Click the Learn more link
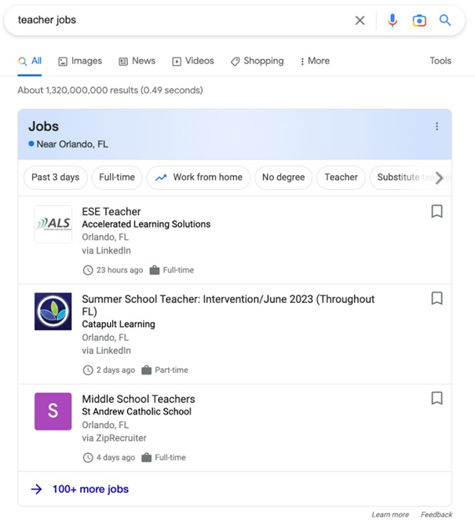 coord(390,515)
